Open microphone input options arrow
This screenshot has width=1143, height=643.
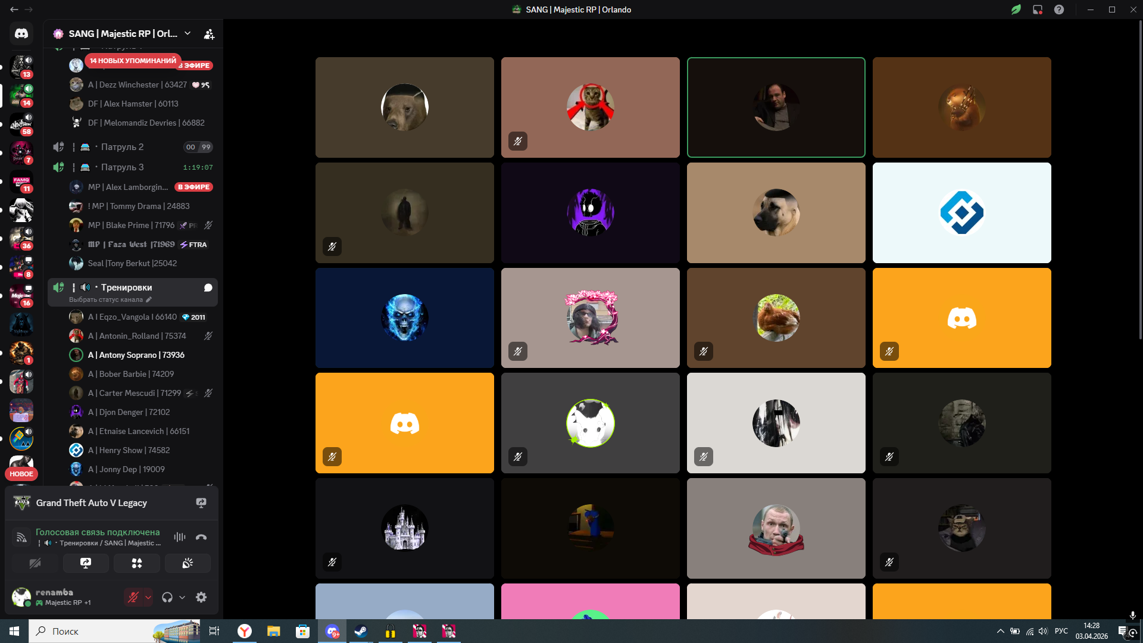tap(148, 597)
